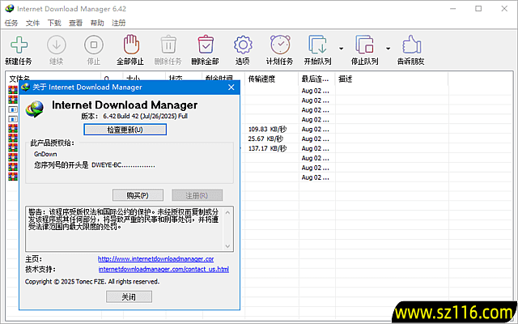Screen dimensions: 518x324
Task: Click the 检查更新(U) button
Action: (x=125, y=130)
